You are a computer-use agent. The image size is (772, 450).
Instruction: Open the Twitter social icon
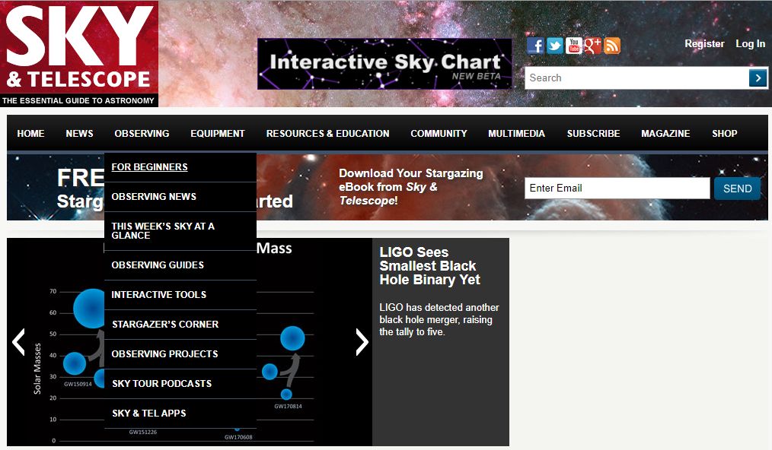(554, 46)
